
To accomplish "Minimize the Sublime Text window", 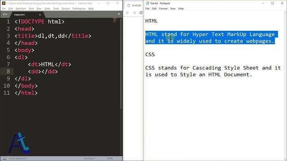I will (99, 3).
